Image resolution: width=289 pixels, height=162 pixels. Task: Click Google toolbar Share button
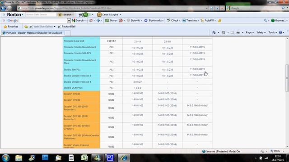coord(111,20)
